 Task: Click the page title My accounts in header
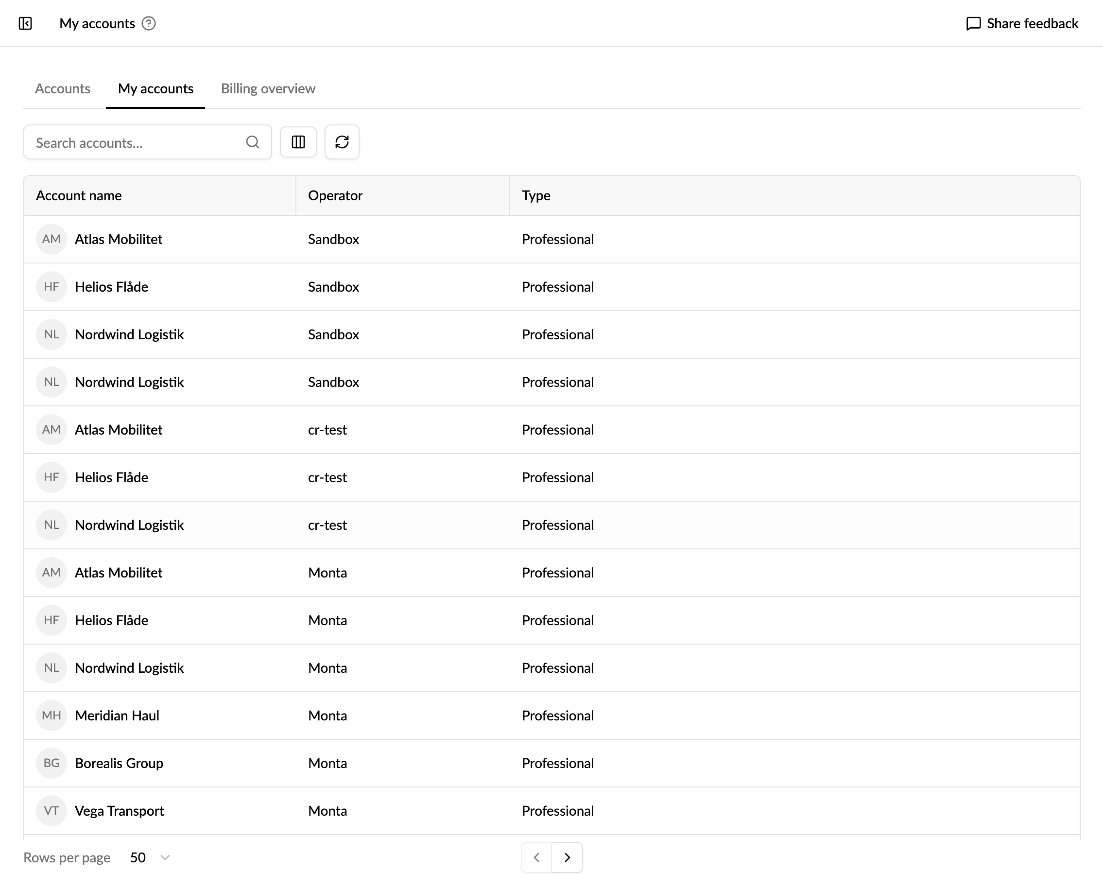coord(97,23)
